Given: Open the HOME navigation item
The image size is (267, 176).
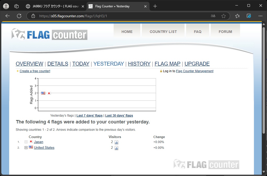Looking at the screenshot, I should 127,32.
